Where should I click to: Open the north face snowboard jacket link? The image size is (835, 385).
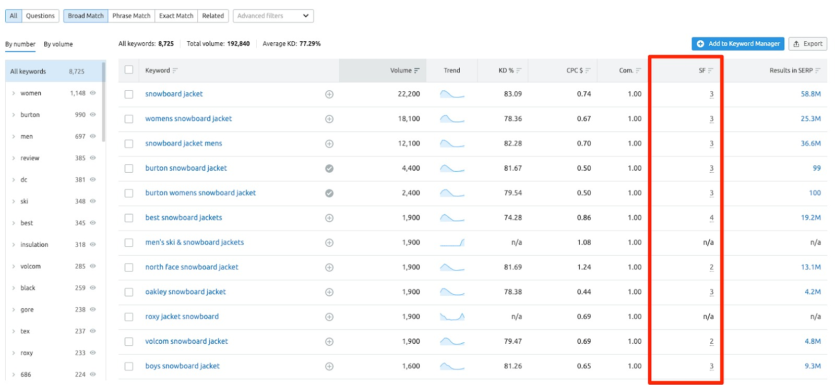(192, 267)
